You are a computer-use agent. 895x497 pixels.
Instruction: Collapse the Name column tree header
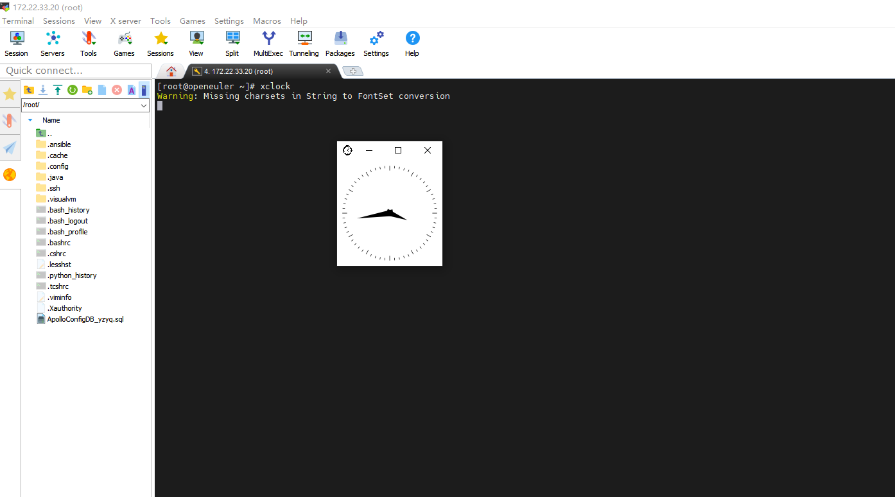pyautogui.click(x=30, y=120)
